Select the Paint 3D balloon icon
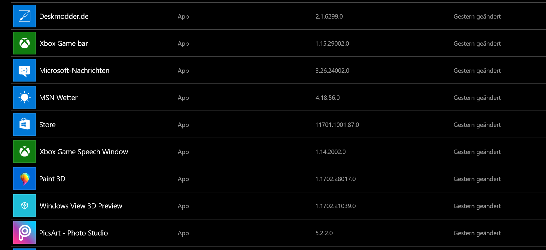Image resolution: width=546 pixels, height=250 pixels. pos(25,179)
